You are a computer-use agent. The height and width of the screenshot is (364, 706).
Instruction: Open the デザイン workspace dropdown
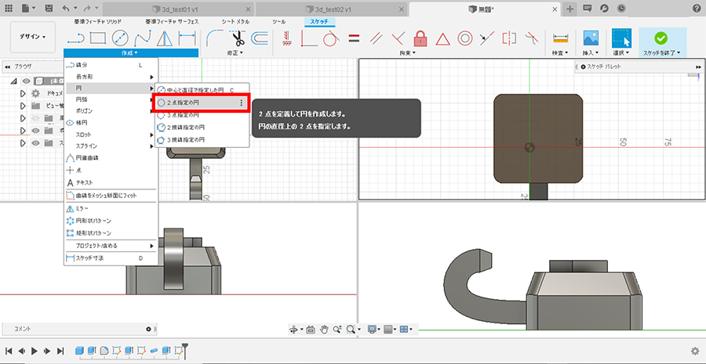coord(33,37)
